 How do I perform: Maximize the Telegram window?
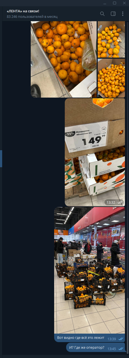point(115,3)
